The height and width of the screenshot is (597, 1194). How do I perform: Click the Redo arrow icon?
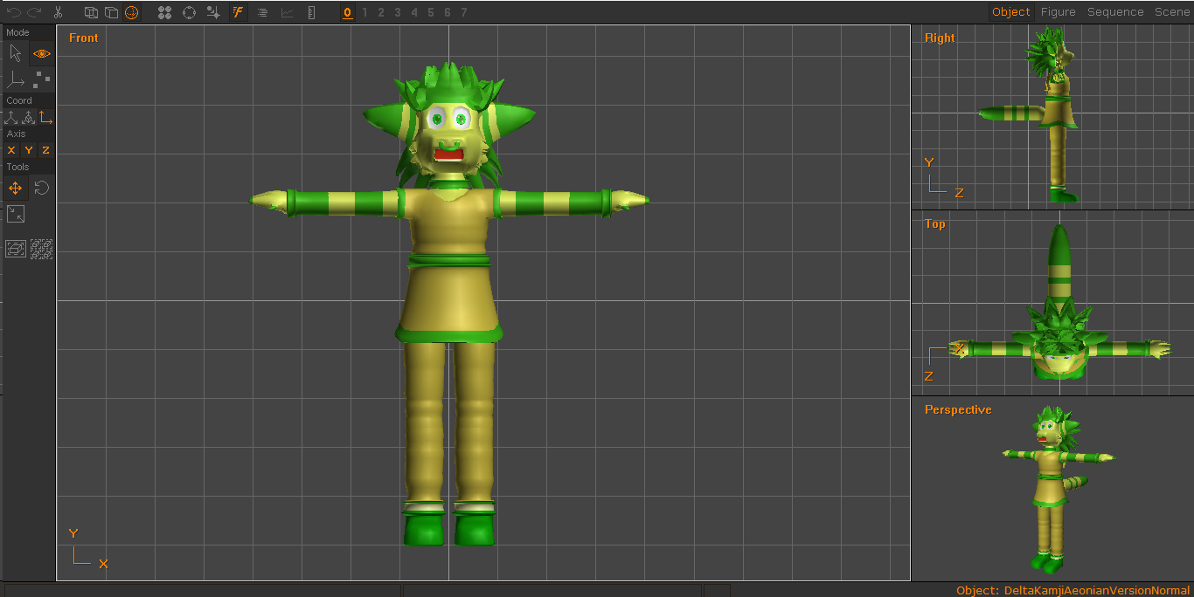[35, 12]
